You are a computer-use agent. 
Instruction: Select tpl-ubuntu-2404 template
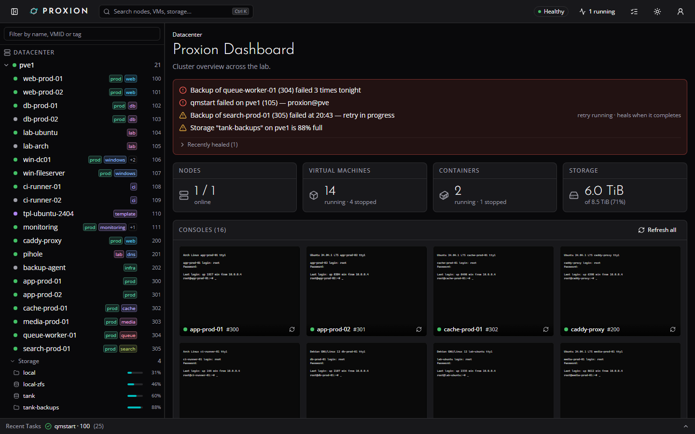pos(82,214)
